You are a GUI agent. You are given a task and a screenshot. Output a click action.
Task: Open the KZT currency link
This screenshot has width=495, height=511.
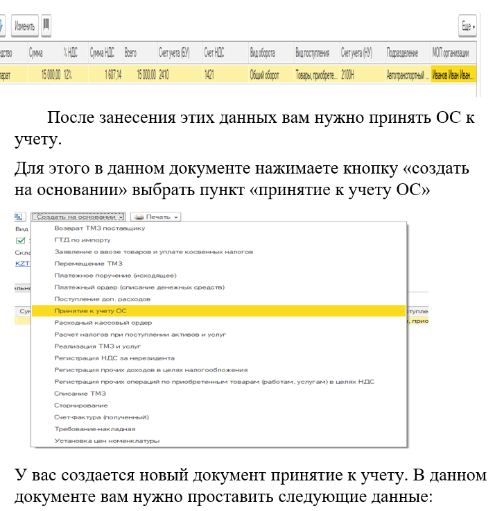coord(22,263)
